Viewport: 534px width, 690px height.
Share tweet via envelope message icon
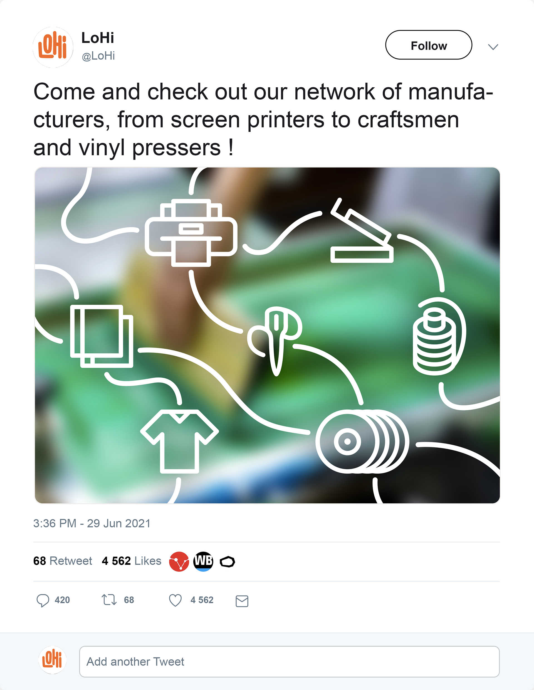(x=242, y=601)
